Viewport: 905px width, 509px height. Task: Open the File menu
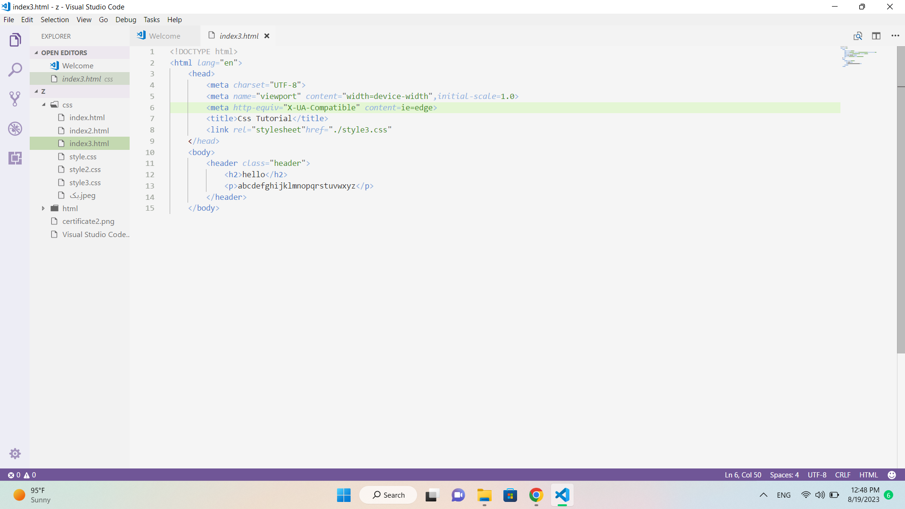point(9,19)
